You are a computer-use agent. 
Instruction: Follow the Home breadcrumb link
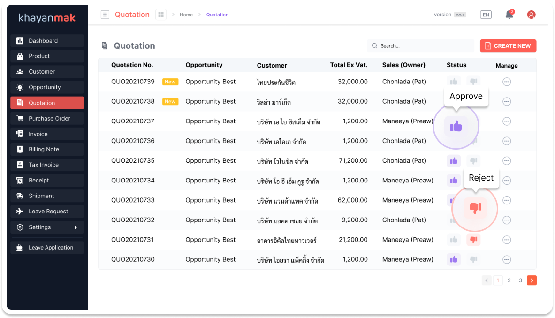[x=186, y=15]
